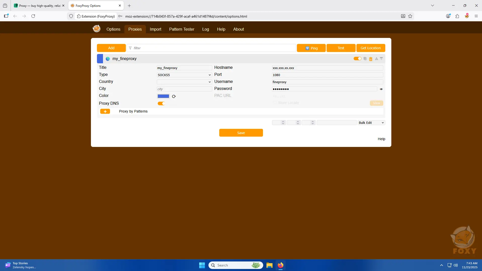The image size is (482, 271).
Task: Toggle the my_fineproxy enabled switch
Action: 357,59
